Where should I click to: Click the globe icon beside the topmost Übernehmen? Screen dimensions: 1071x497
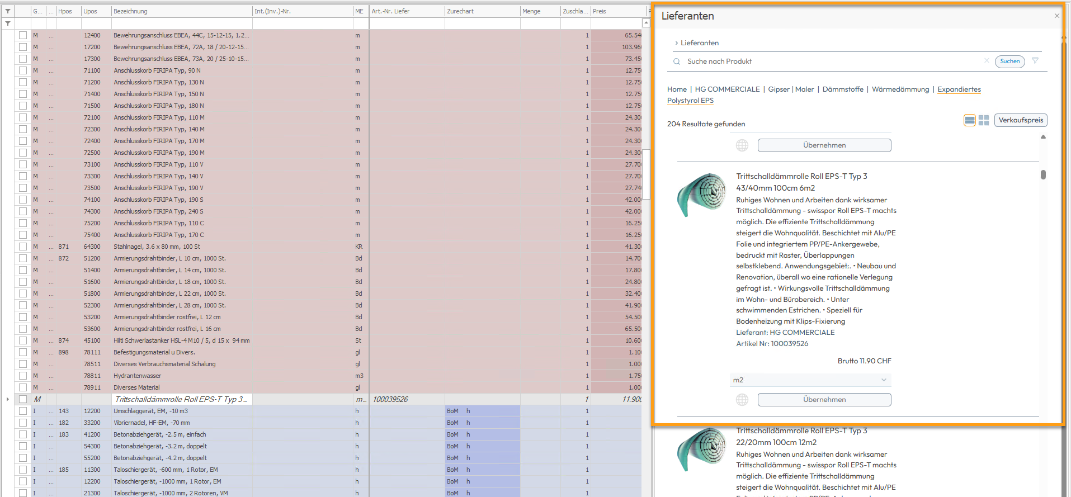tap(742, 145)
